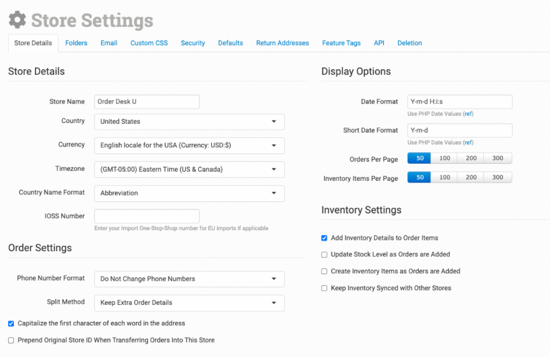Toggle Capitalize first character of address checkbox
The image size is (550, 357).
pyautogui.click(x=11, y=323)
